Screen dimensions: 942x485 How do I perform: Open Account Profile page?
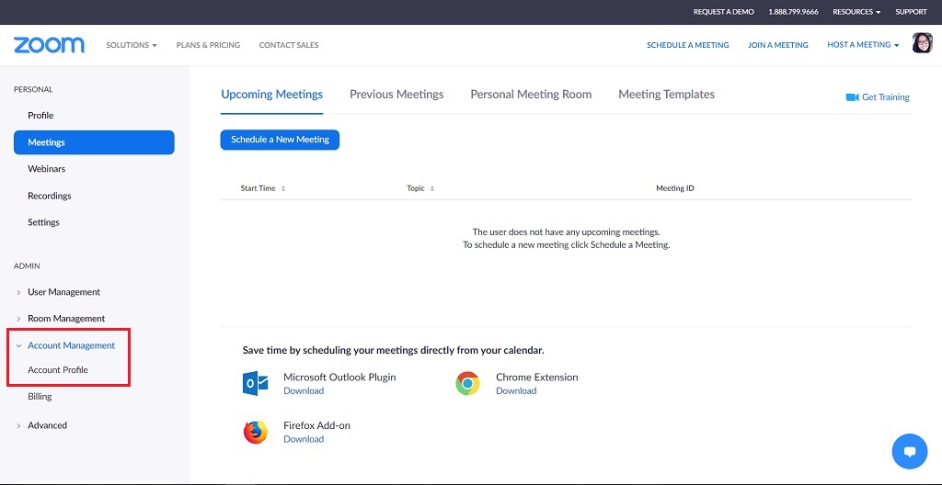[58, 370]
